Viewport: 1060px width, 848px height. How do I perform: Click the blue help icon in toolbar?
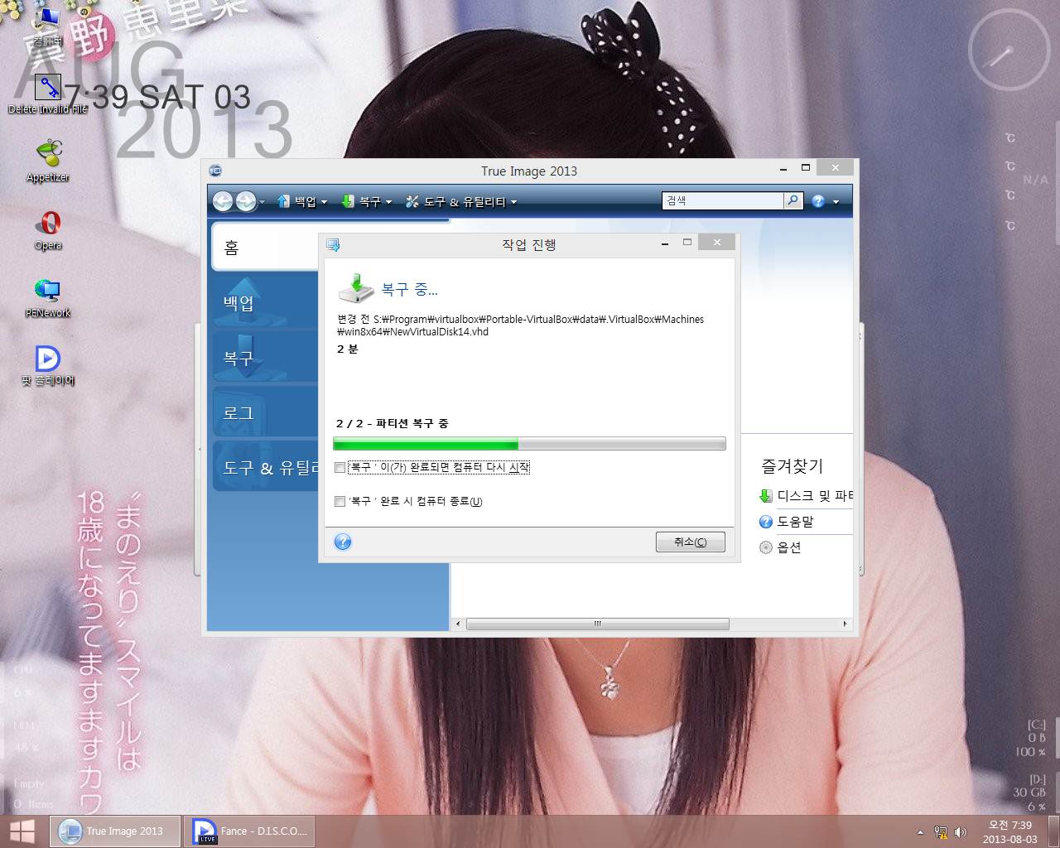[x=818, y=201]
